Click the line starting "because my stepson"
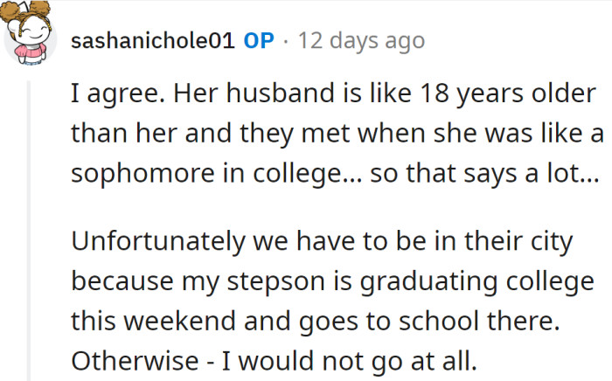The height and width of the screenshot is (381, 612). pyautogui.click(x=332, y=284)
